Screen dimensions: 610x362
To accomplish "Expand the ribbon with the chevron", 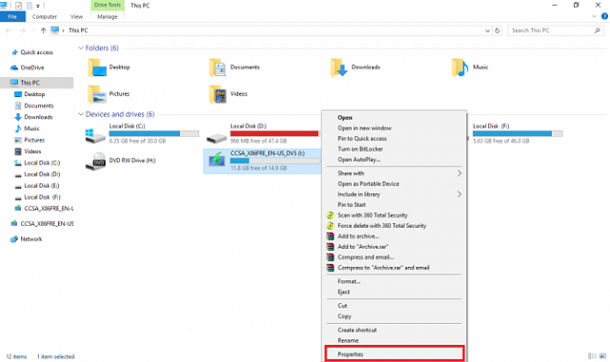I will (594, 16).
